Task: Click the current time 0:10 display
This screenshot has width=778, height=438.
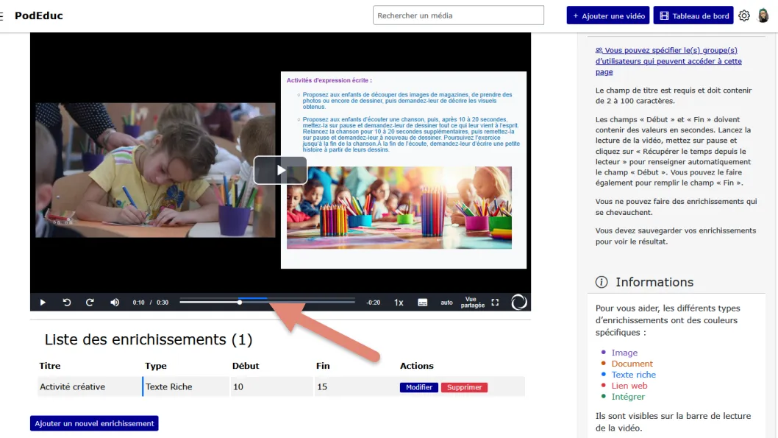Action: coord(138,303)
